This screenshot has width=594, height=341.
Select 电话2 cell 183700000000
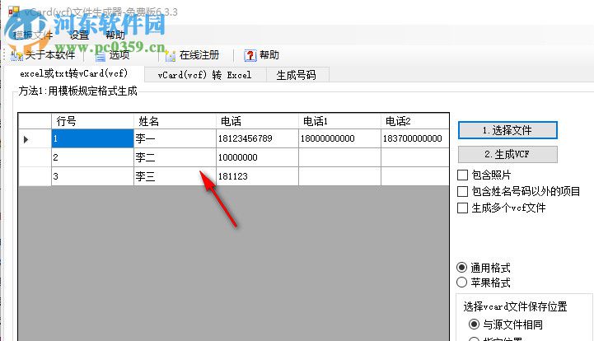[415, 138]
